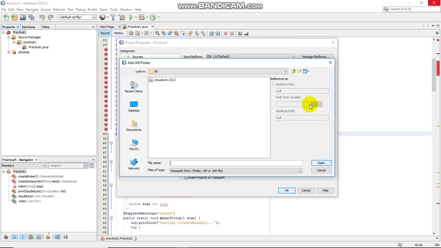Click the Manage Platforms button

point(316,57)
